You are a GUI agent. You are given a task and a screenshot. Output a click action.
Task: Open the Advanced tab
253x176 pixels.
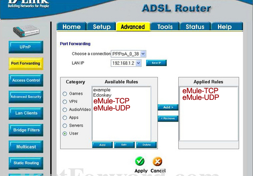point(133,26)
